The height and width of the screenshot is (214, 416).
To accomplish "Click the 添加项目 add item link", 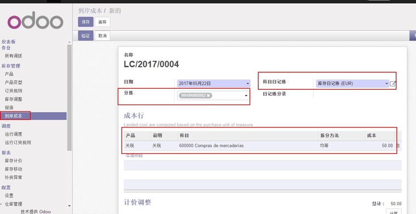I will click(x=134, y=155).
